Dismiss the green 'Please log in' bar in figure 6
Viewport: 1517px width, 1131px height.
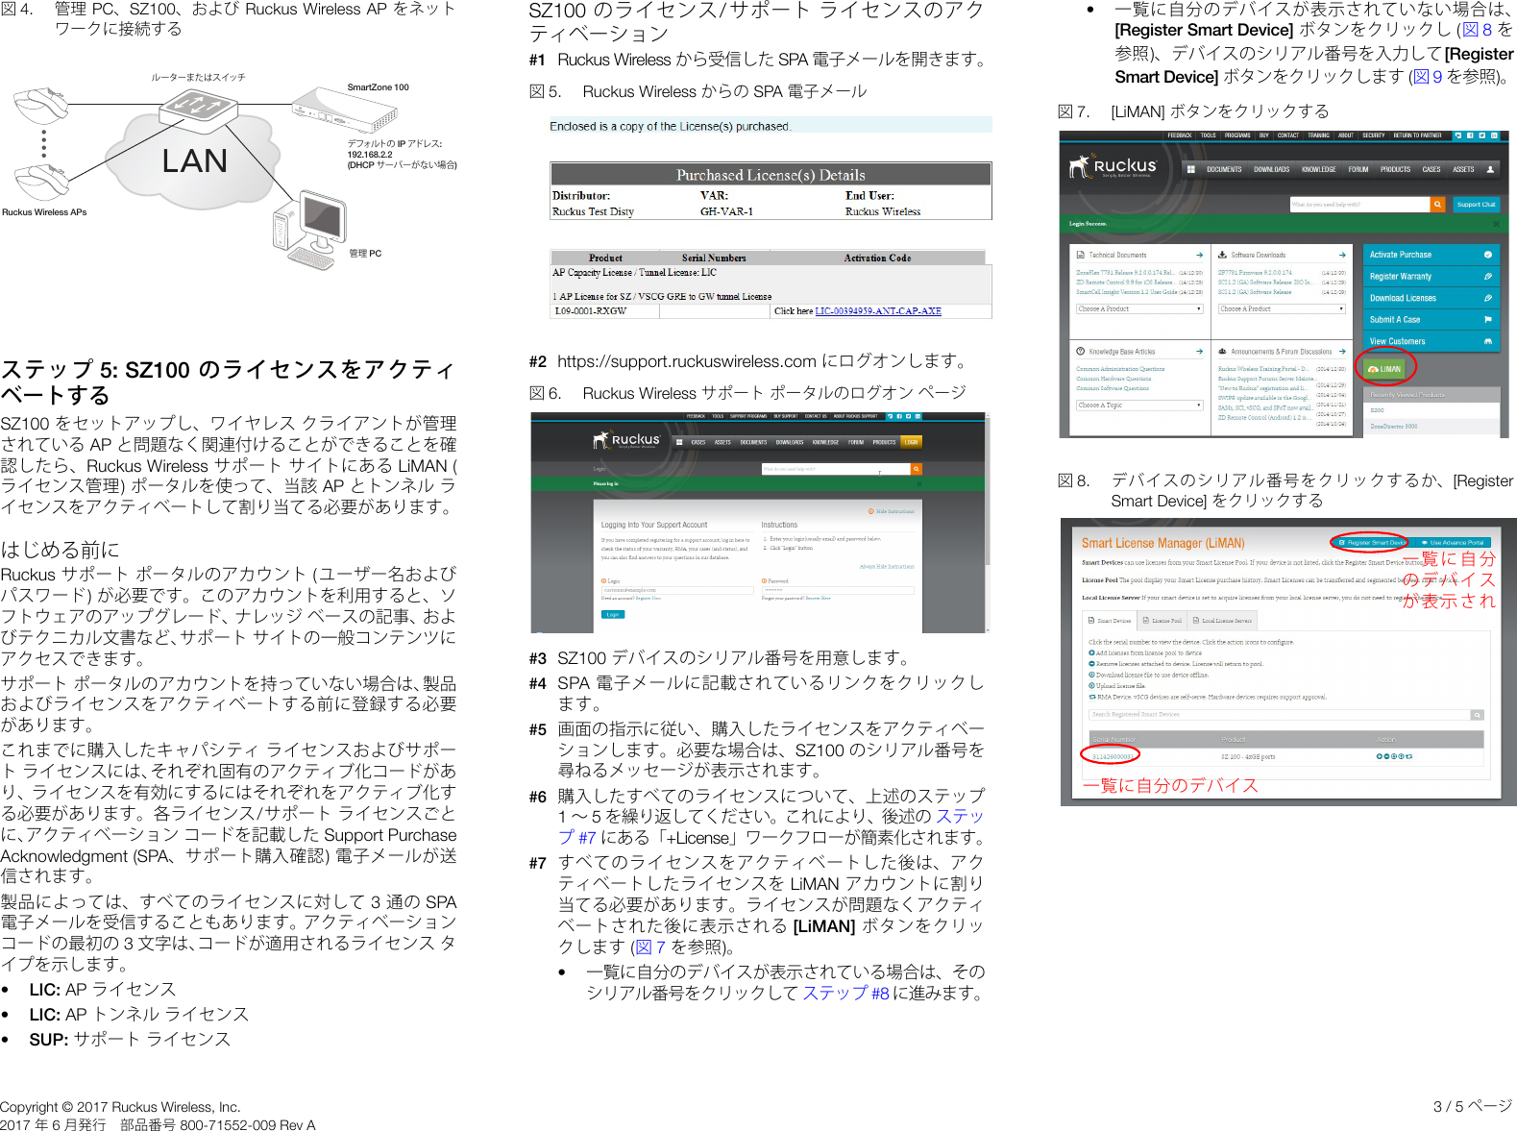pos(918,484)
